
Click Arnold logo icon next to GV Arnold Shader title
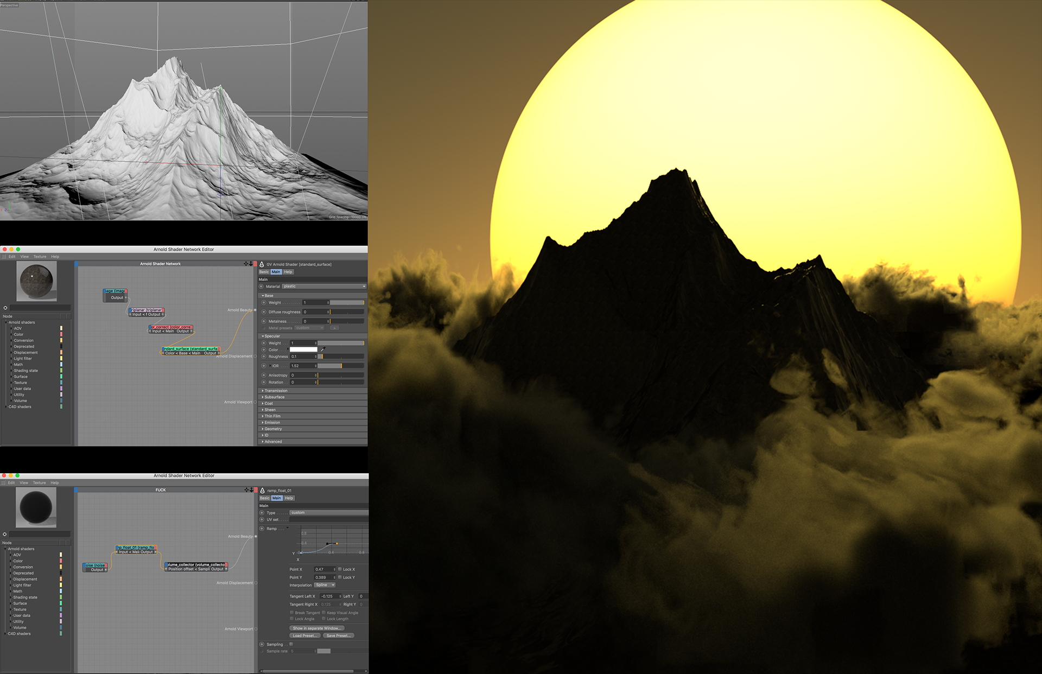(x=262, y=264)
